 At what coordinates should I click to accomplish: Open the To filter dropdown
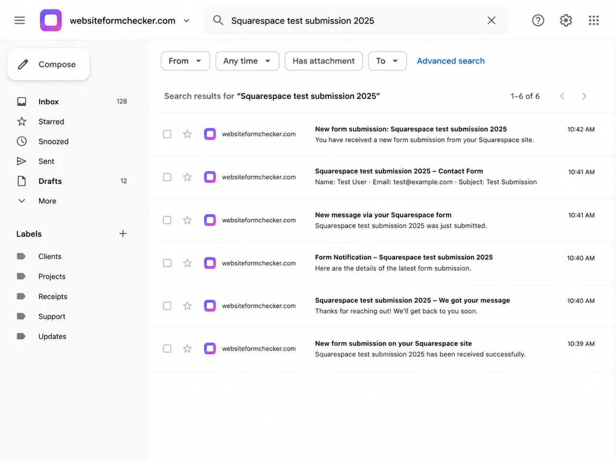coord(388,61)
